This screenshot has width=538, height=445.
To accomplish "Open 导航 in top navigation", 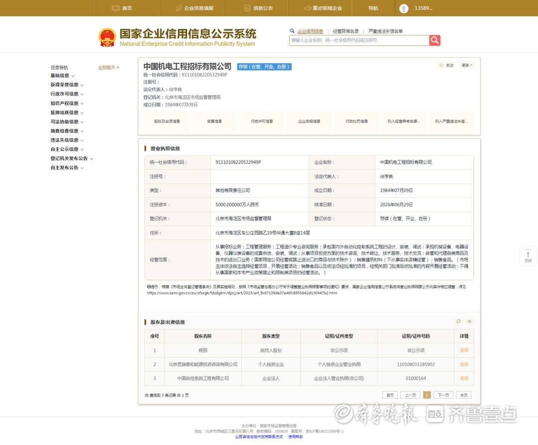I will point(373,8).
